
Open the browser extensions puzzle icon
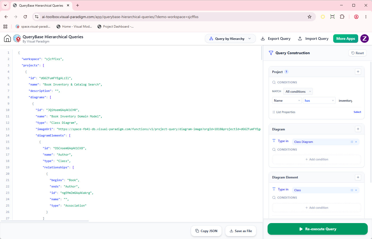click(342, 17)
